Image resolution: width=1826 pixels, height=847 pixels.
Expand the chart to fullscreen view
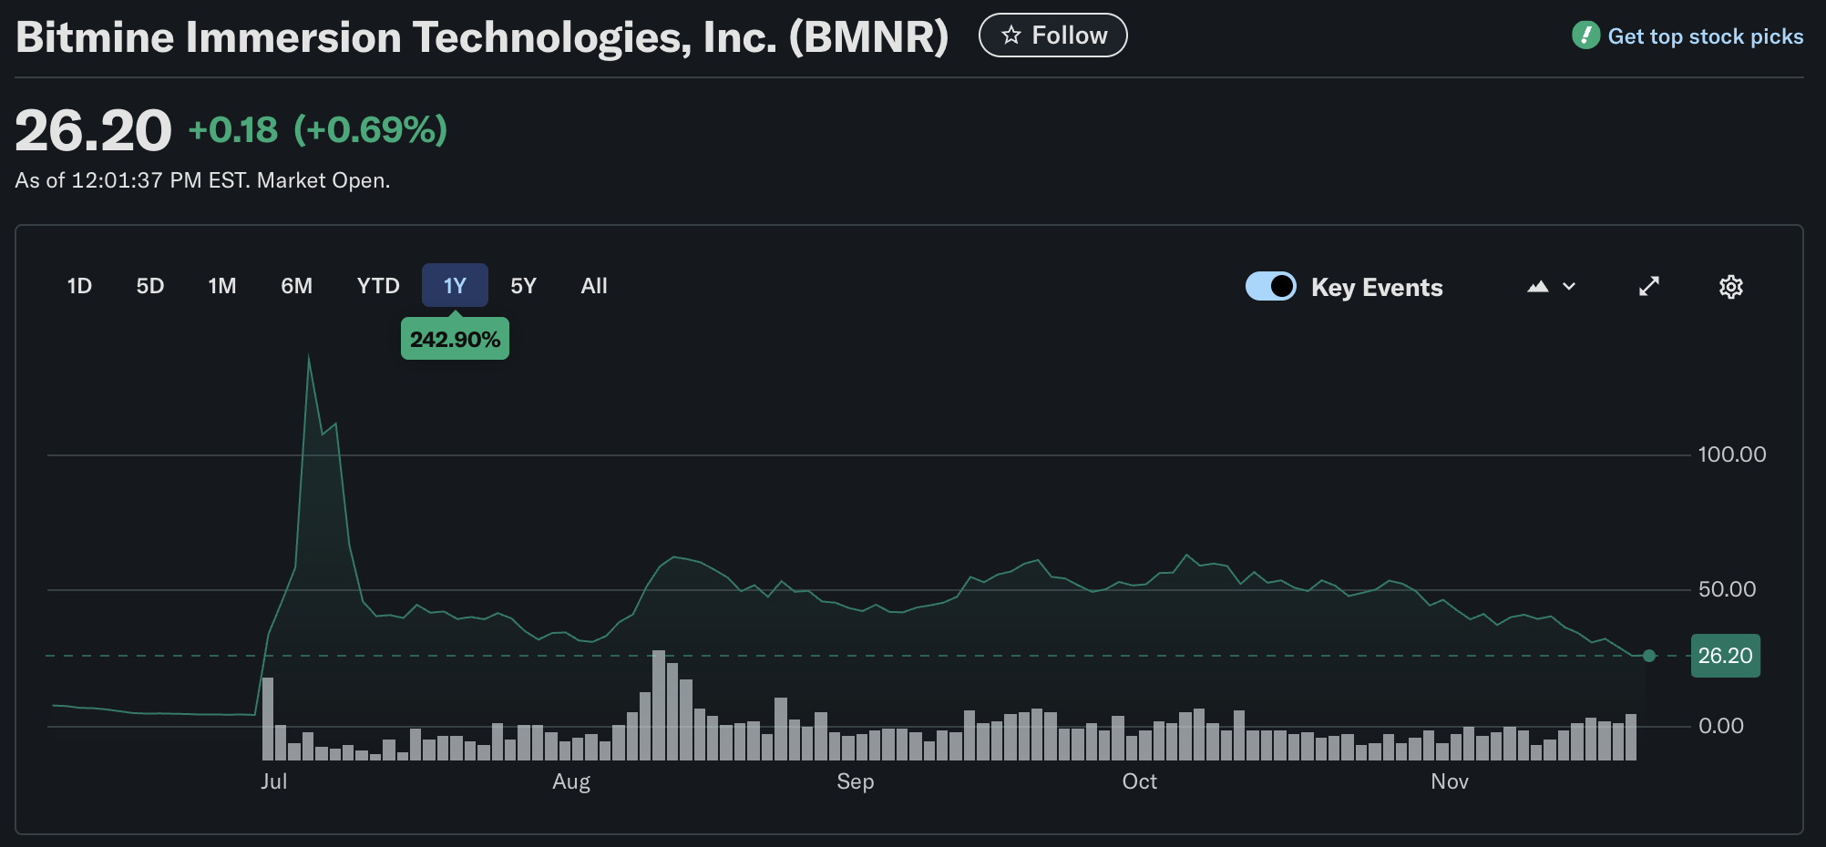coord(1648,286)
